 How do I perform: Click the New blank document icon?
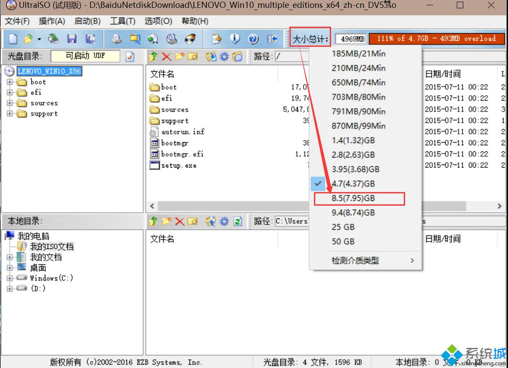click(13, 39)
